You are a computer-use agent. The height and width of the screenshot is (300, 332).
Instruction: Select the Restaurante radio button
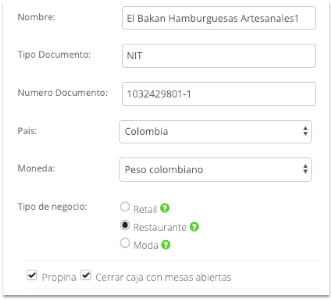pos(125,225)
